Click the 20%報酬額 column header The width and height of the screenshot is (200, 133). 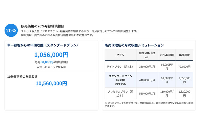[x=167, y=55]
